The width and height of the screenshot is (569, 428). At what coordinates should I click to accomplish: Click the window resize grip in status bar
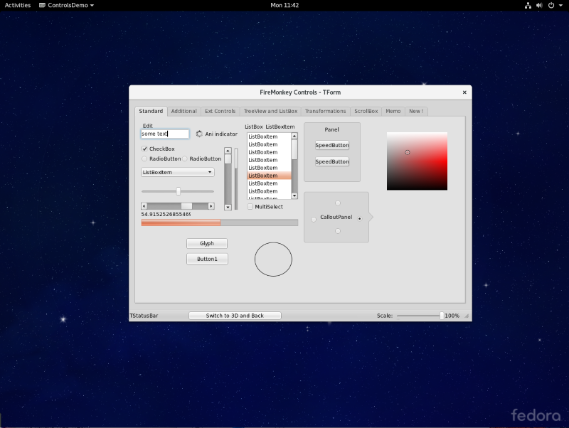(467, 316)
